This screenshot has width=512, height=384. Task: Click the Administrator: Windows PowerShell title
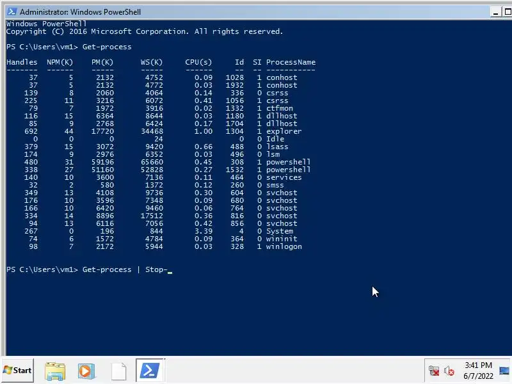click(x=81, y=12)
